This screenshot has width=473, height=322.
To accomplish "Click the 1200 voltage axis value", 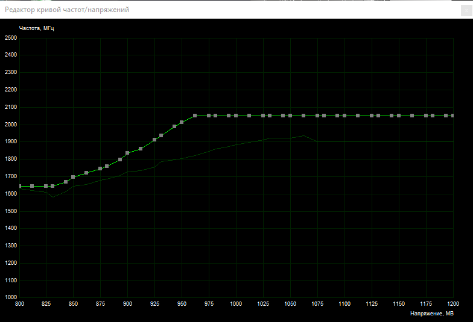I will point(453,304).
